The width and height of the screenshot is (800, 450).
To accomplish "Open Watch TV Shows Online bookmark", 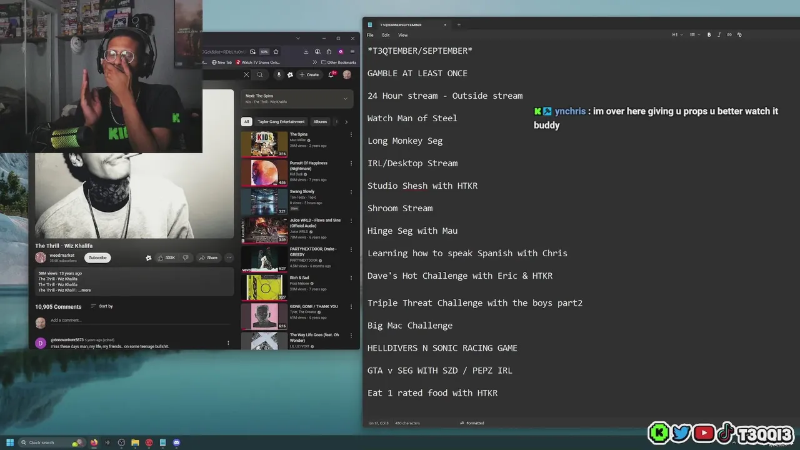I will [257, 62].
